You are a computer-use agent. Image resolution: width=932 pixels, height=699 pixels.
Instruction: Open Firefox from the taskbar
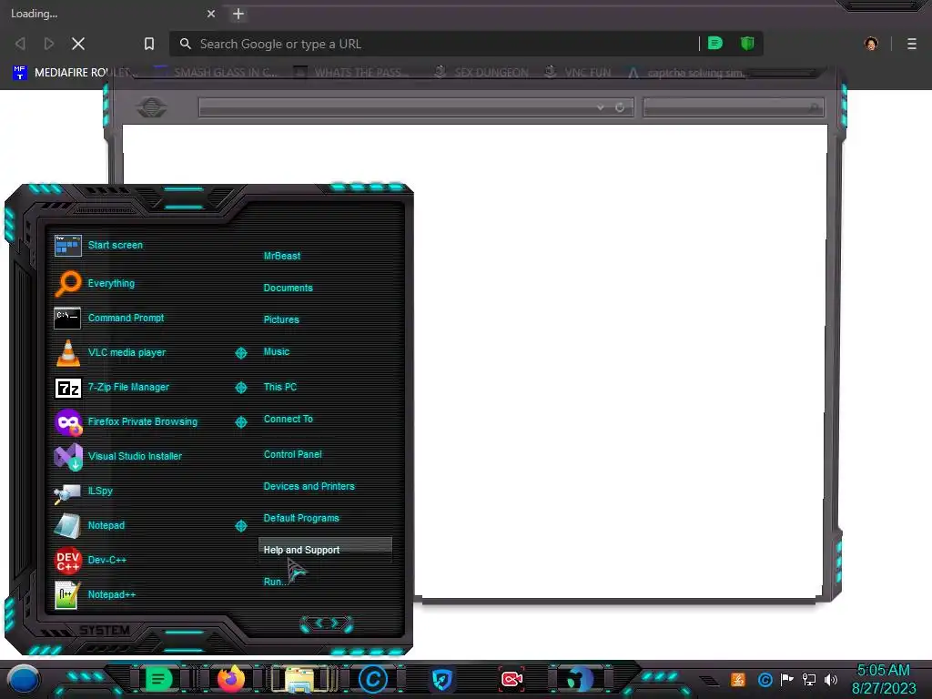(x=230, y=679)
